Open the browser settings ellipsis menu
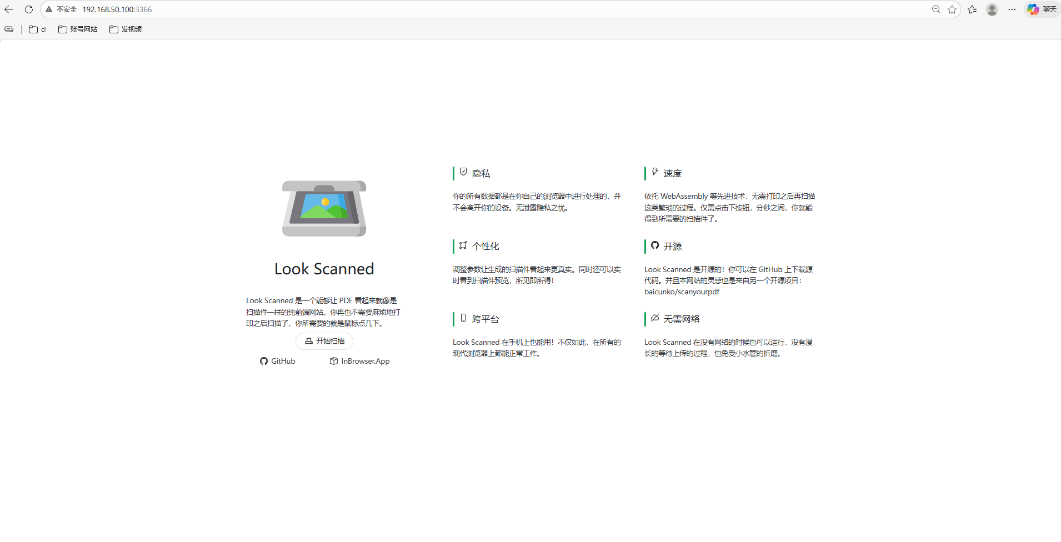The height and width of the screenshot is (542, 1061). click(1012, 9)
